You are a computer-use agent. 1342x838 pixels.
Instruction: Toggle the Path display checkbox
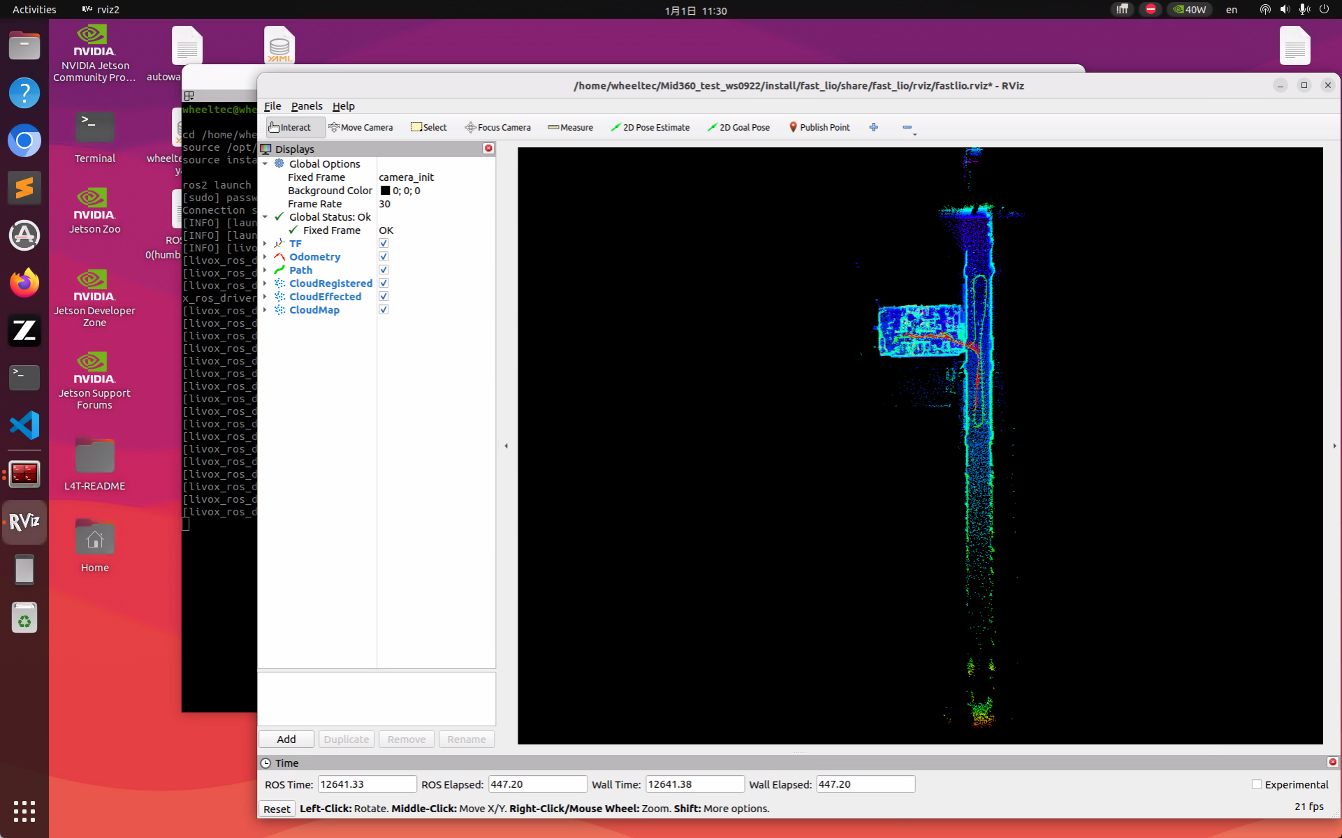click(x=384, y=270)
